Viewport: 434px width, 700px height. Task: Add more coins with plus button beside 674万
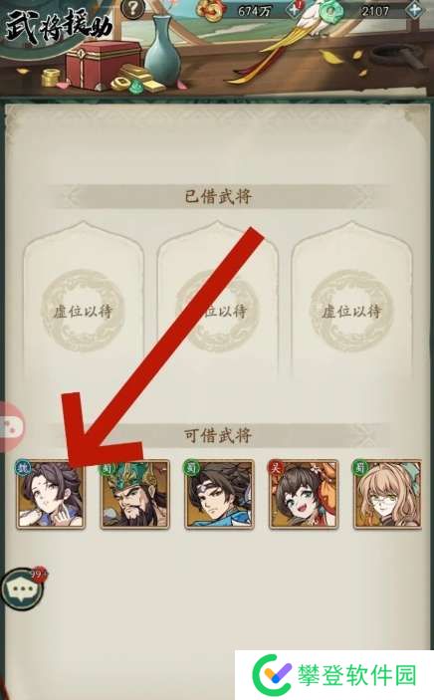pos(295,9)
